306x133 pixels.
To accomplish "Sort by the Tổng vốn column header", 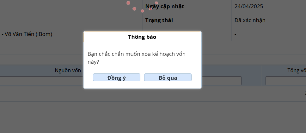I will pyautogui.click(x=297, y=70).
